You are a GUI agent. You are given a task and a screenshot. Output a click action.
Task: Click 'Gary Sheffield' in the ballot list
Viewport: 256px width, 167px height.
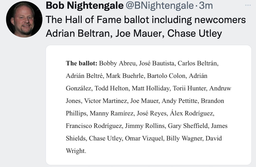pos(188,126)
